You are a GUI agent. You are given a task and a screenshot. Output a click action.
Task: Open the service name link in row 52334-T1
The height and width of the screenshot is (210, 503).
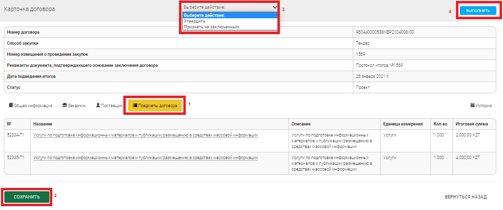[146, 136]
